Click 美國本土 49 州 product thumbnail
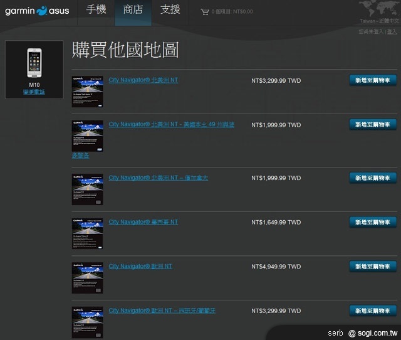The height and width of the screenshot is (340, 401). (x=88, y=136)
